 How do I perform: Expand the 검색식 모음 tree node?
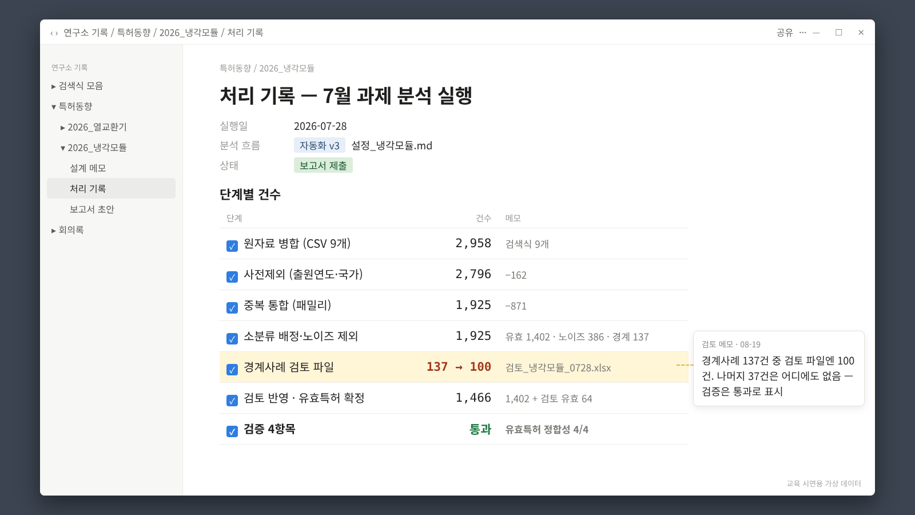point(54,86)
